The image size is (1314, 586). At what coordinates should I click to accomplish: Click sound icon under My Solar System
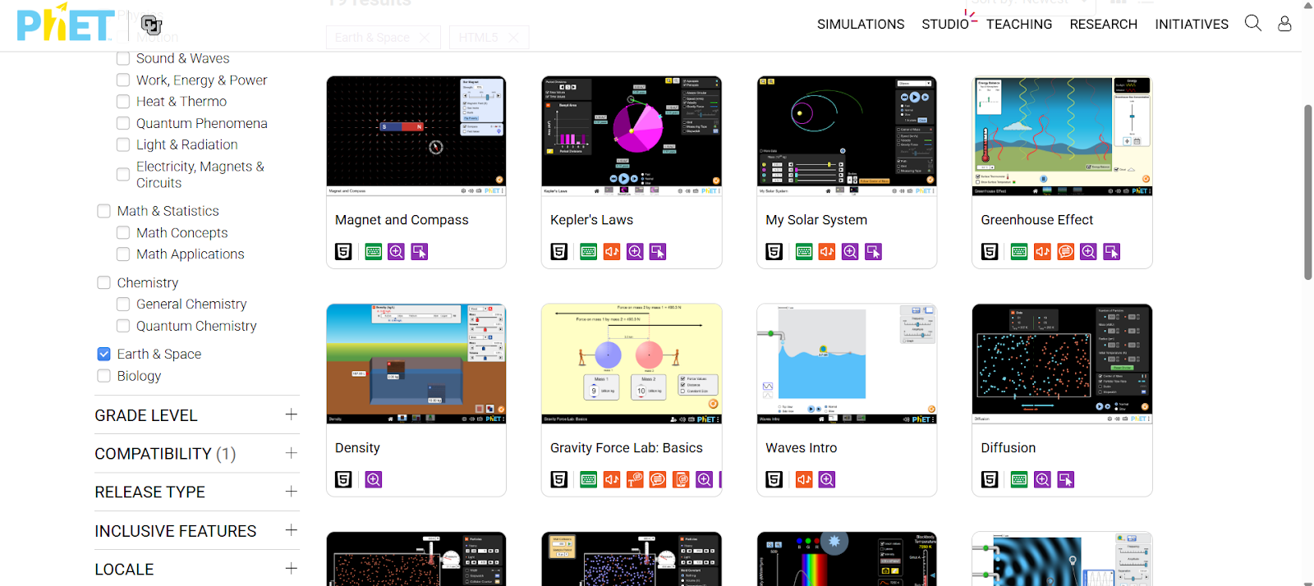pos(827,252)
